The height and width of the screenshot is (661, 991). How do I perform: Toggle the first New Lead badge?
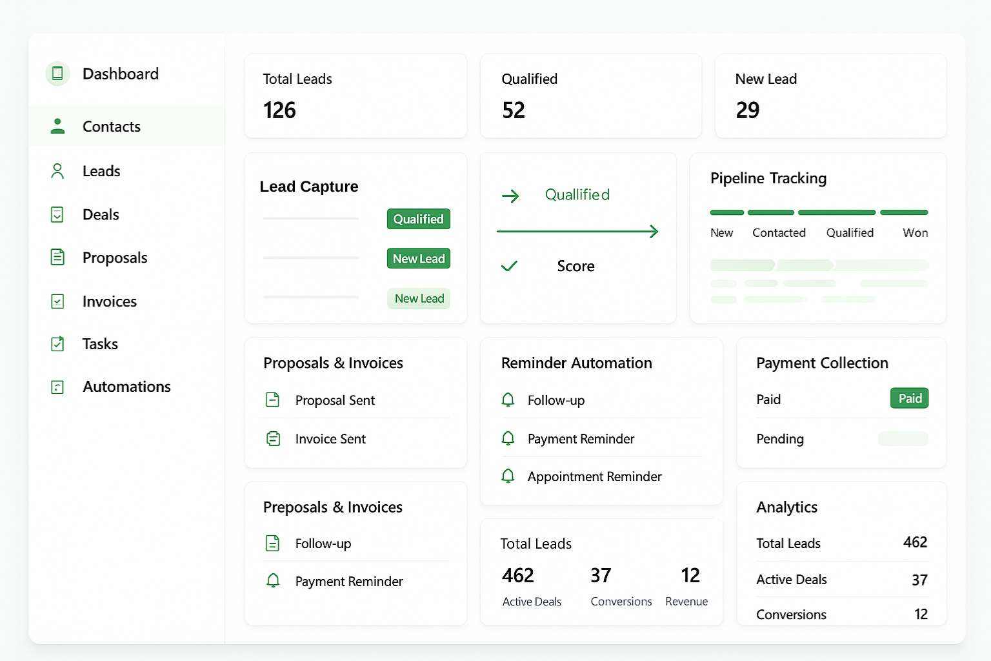[418, 258]
